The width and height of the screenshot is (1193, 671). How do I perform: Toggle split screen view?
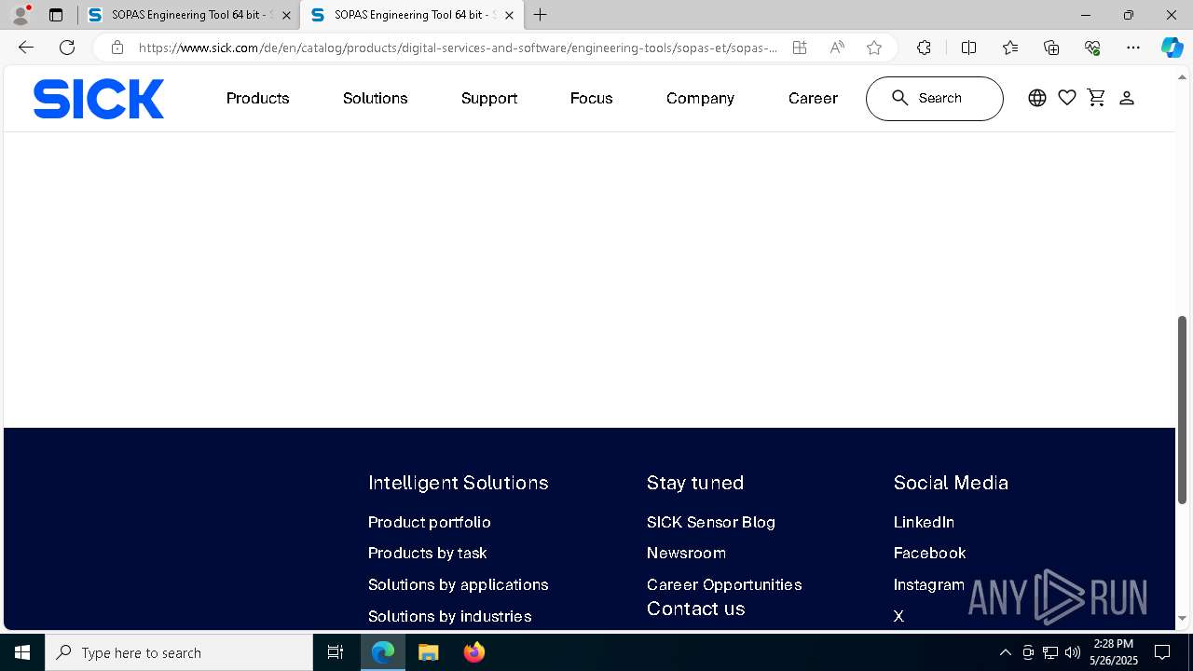click(x=968, y=48)
